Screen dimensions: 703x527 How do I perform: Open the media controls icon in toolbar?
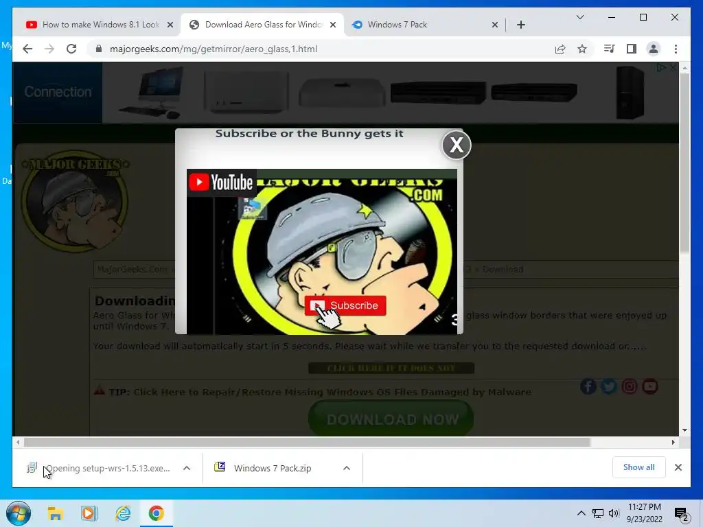click(x=609, y=49)
